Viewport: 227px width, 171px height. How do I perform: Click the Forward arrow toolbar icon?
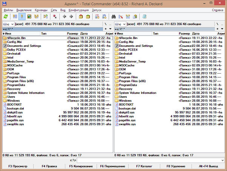pos(72,17)
